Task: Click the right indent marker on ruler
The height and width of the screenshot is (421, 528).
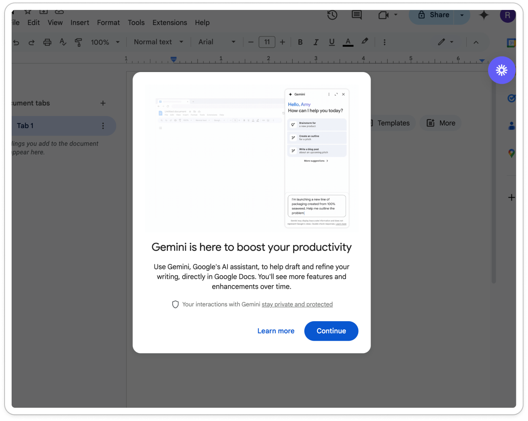Action: pyautogui.click(x=482, y=60)
